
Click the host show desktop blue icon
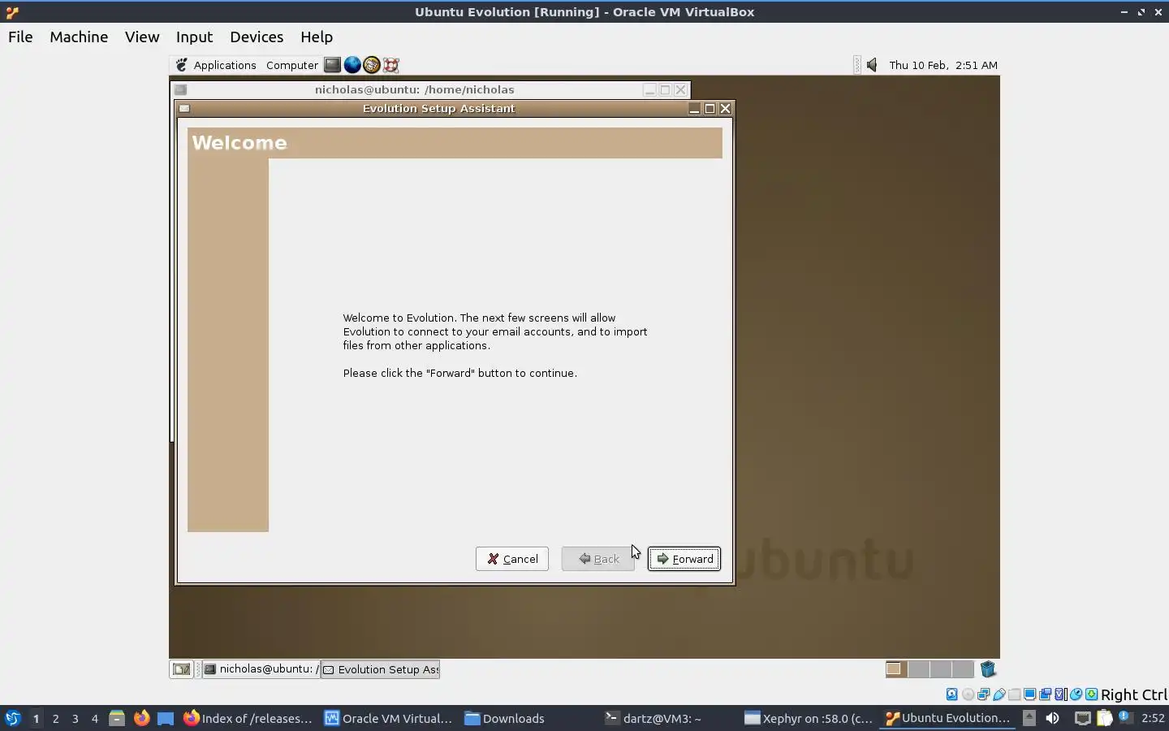click(x=166, y=718)
